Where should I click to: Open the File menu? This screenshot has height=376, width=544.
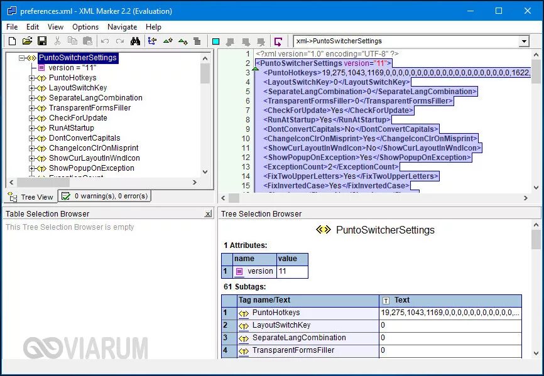[12, 27]
